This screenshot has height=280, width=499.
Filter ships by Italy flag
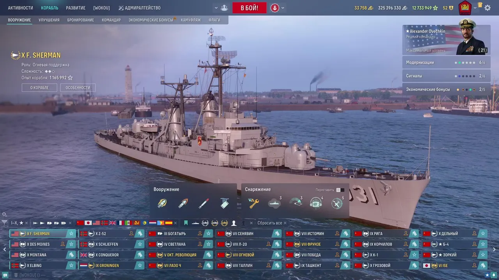click(x=128, y=223)
